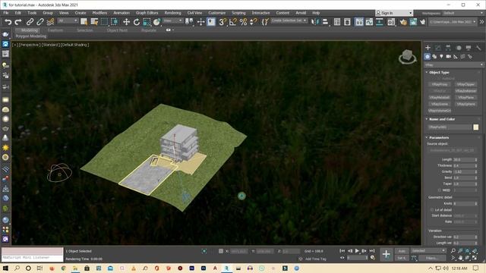Activate the Select and Move tool

[126, 22]
